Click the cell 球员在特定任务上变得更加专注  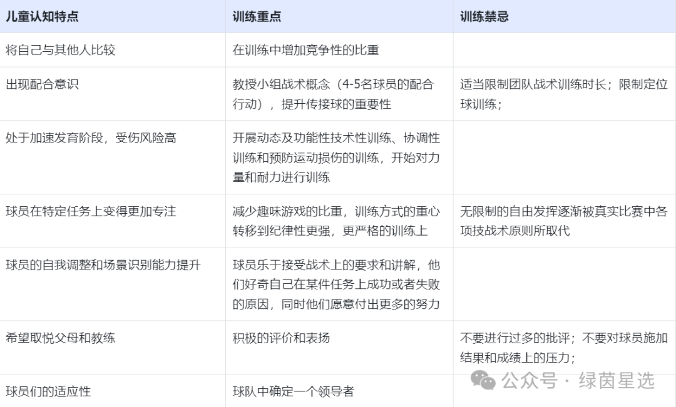pyautogui.click(x=113, y=221)
